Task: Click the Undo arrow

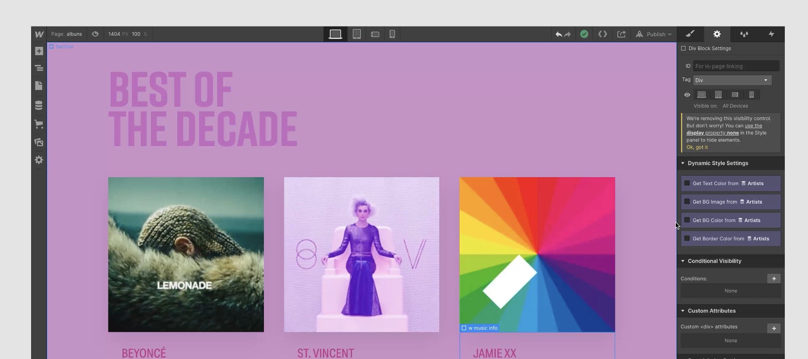Action: pos(559,34)
